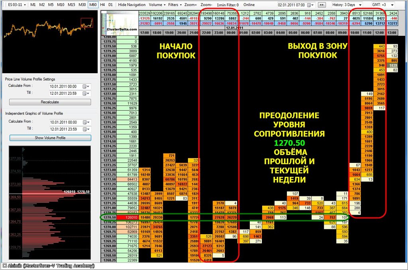Open the GMT: +3 timezone dropdown

(x=383, y=5)
